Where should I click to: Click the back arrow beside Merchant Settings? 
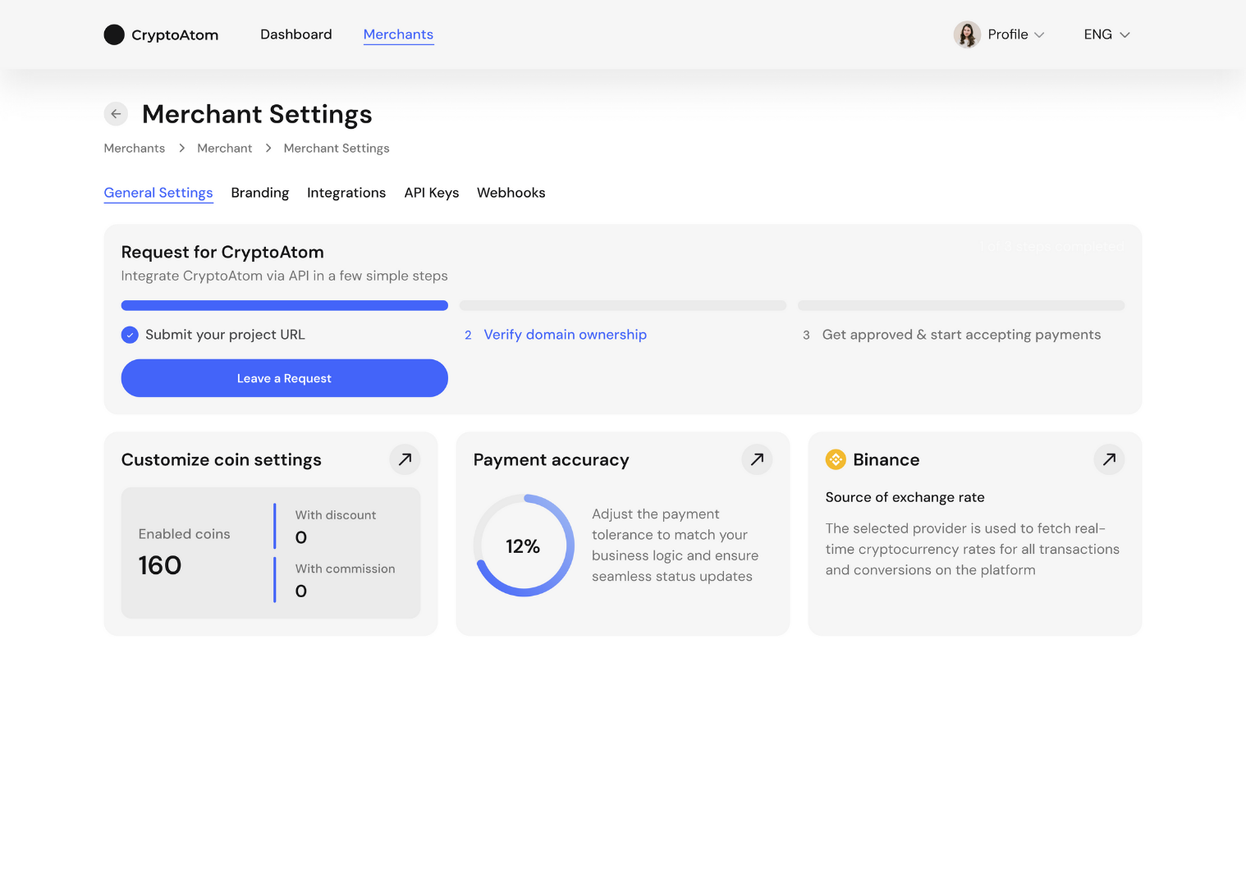(x=116, y=114)
